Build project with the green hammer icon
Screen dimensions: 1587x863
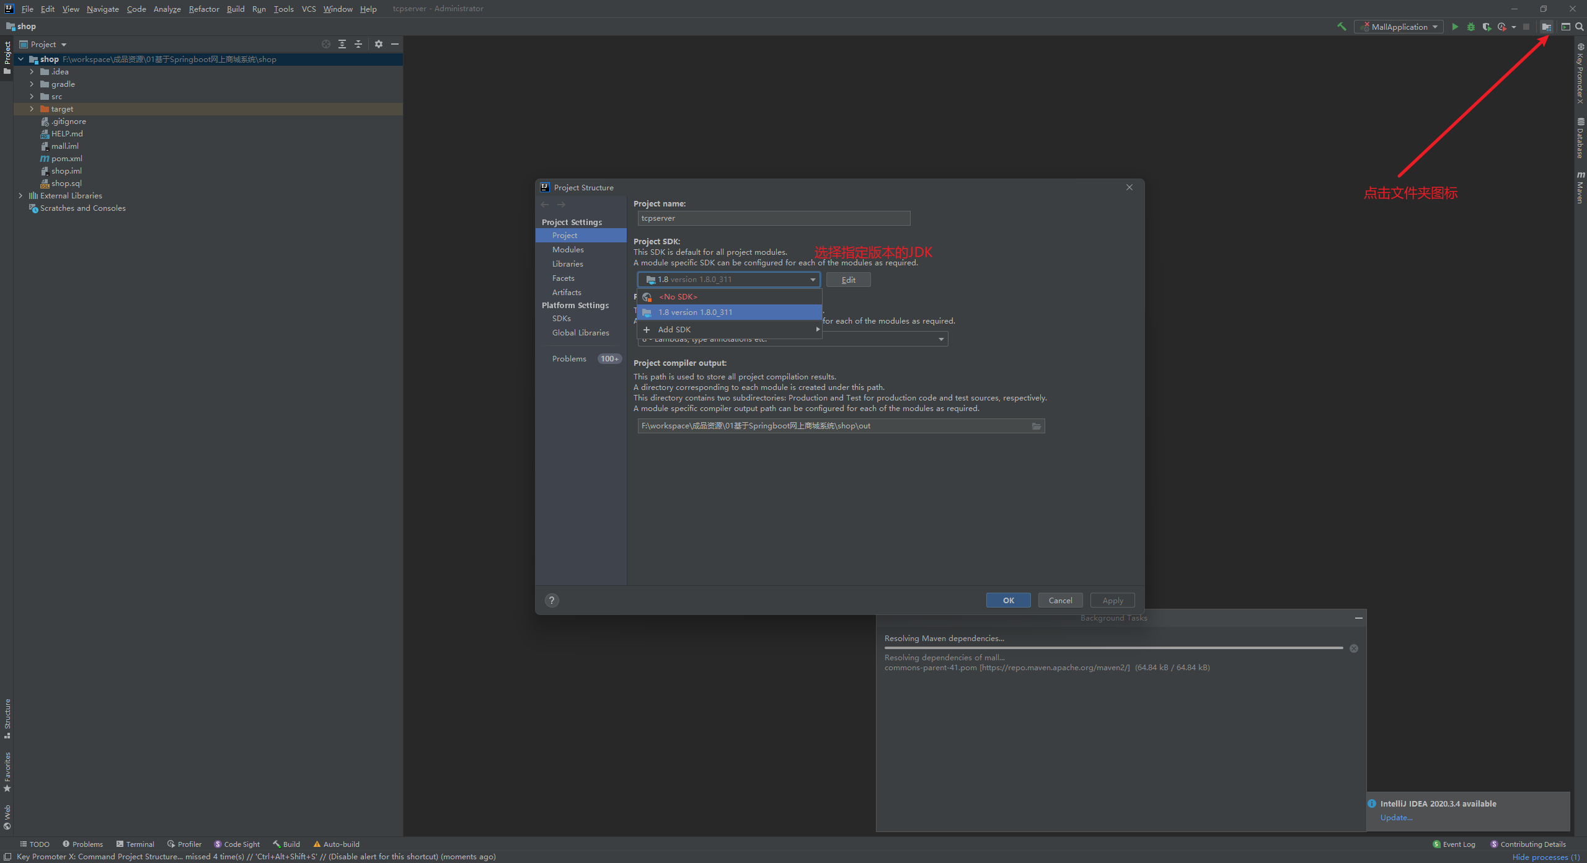1342,27
